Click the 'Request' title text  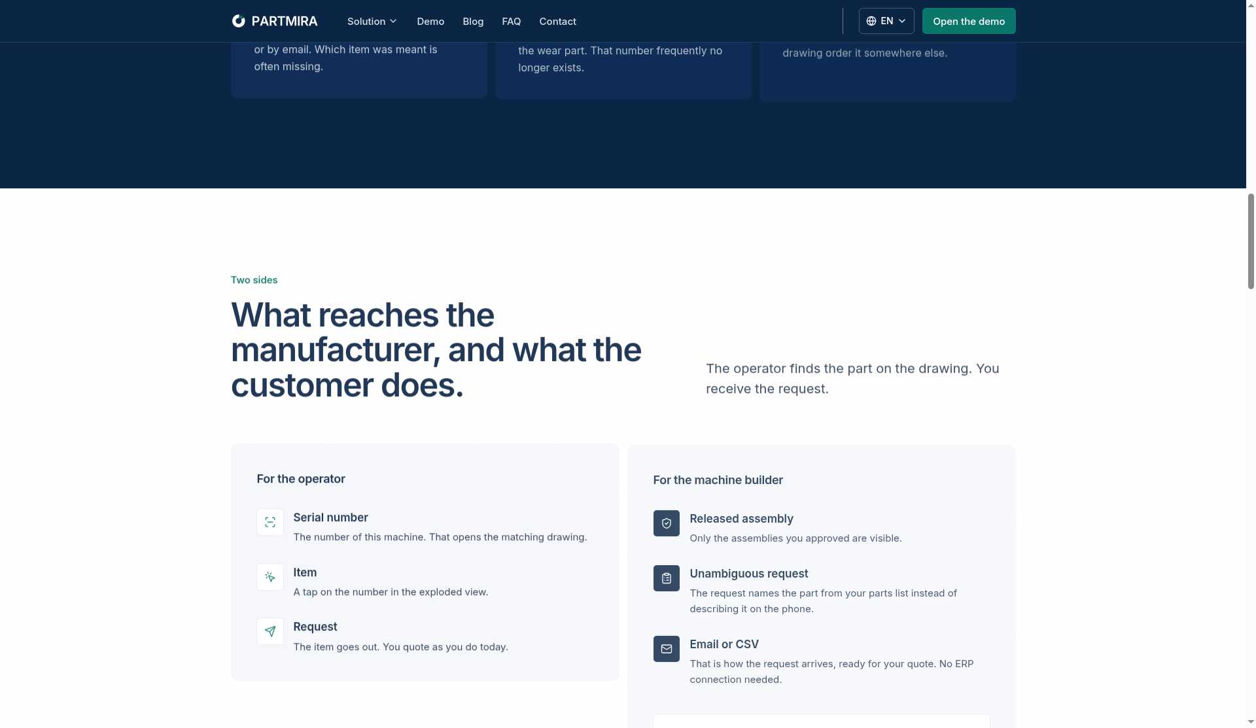[x=315, y=627]
